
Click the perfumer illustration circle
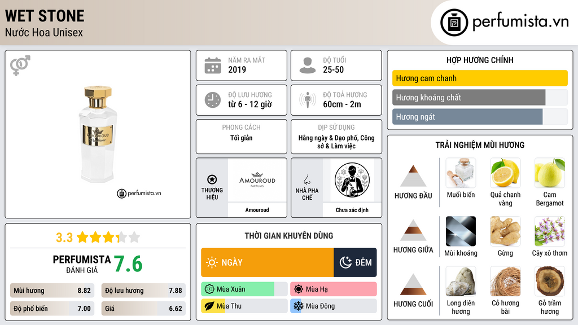point(352,180)
